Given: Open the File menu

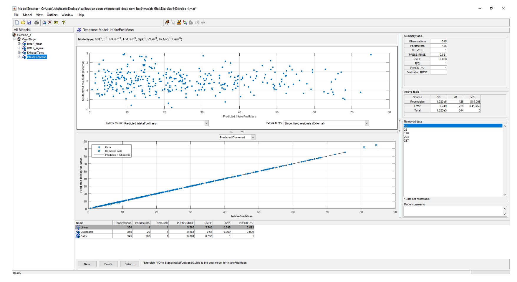Looking at the screenshot, I should click(x=16, y=15).
